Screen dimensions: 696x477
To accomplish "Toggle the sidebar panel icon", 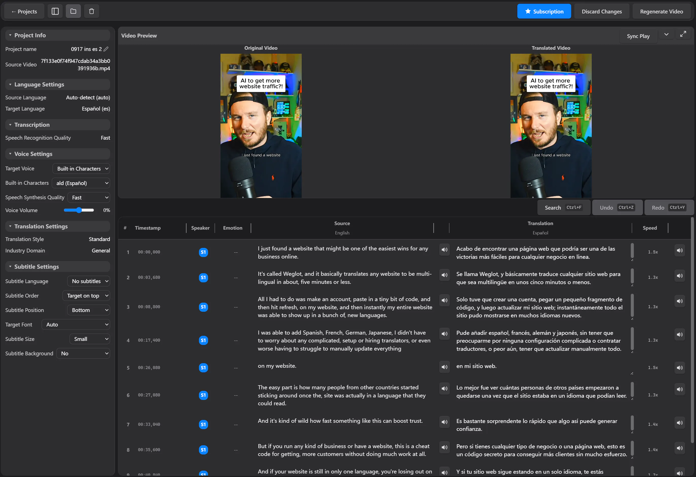I will click(x=55, y=11).
